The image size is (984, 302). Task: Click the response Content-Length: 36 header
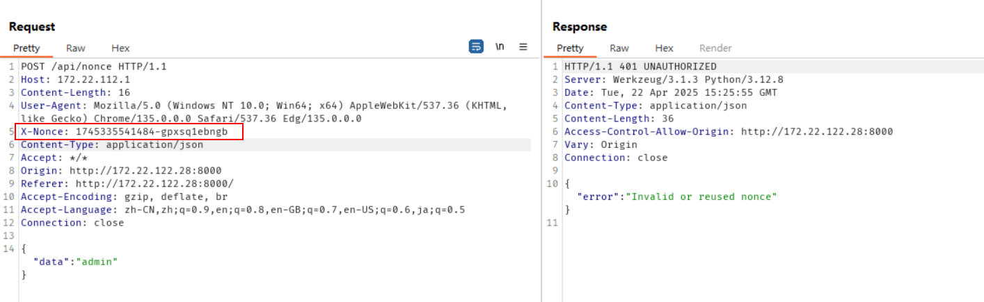pos(619,119)
